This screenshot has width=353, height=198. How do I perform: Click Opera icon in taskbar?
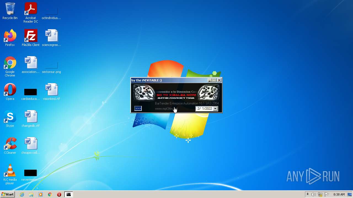59,194
